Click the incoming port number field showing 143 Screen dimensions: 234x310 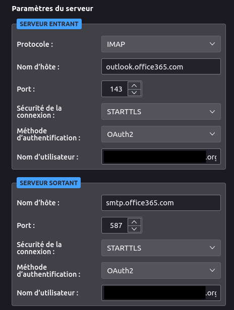(x=115, y=89)
